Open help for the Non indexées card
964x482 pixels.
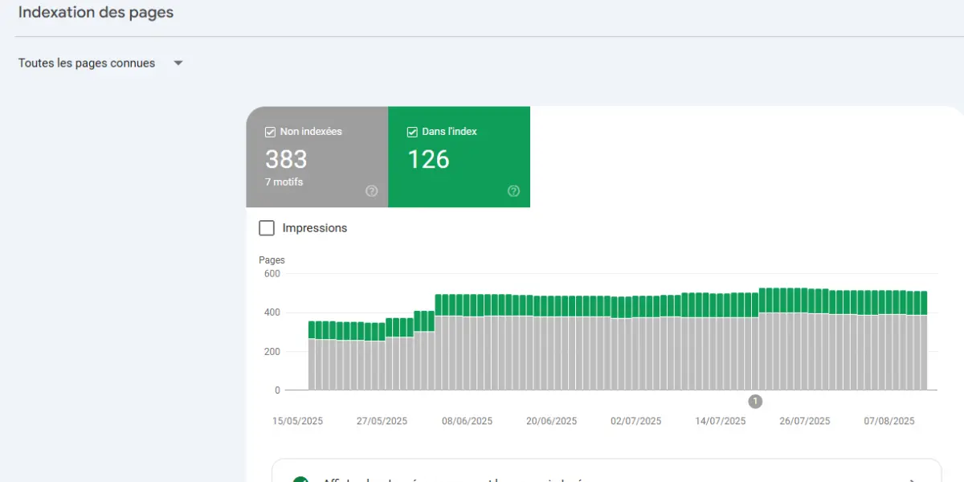(371, 191)
